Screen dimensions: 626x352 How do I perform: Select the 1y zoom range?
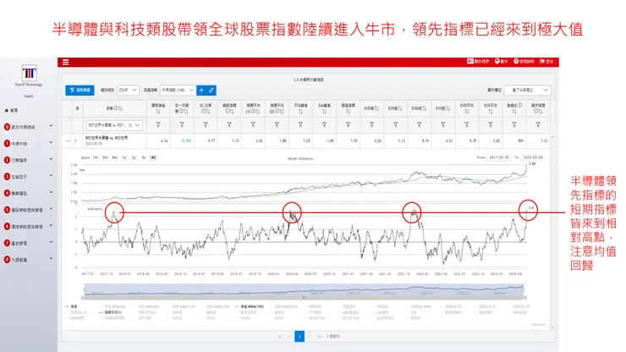[x=124, y=157]
